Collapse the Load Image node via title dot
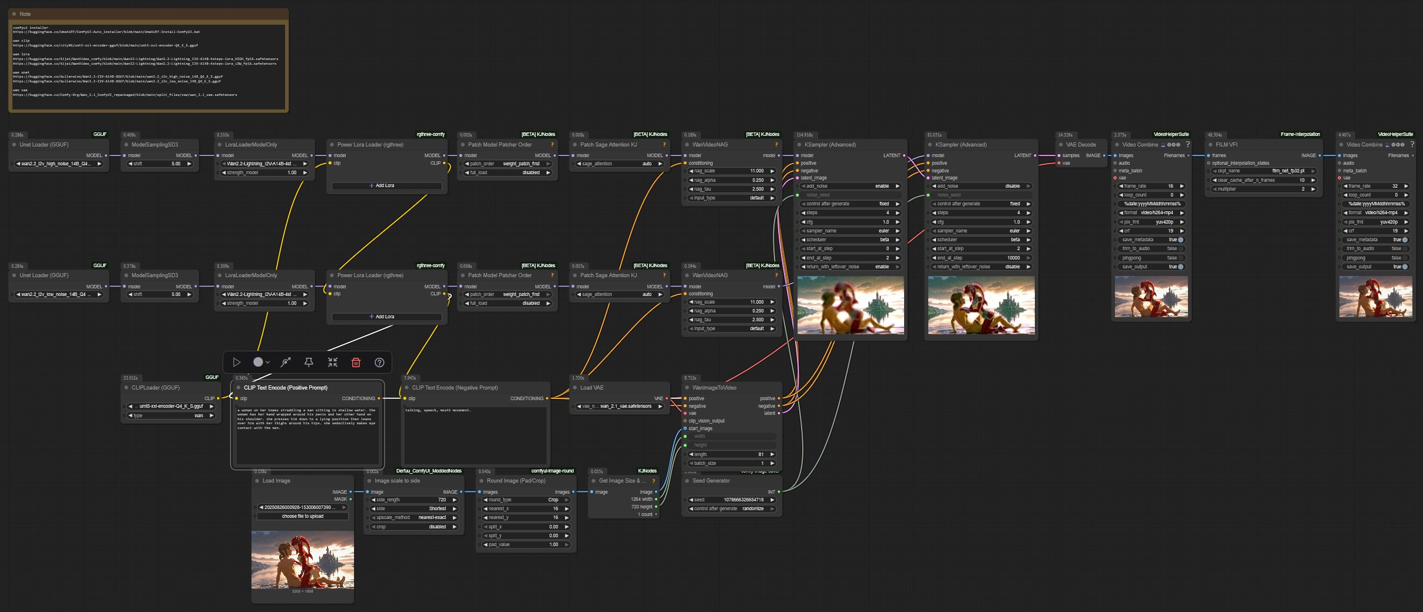Viewport: 1423px width, 612px height. [257, 481]
